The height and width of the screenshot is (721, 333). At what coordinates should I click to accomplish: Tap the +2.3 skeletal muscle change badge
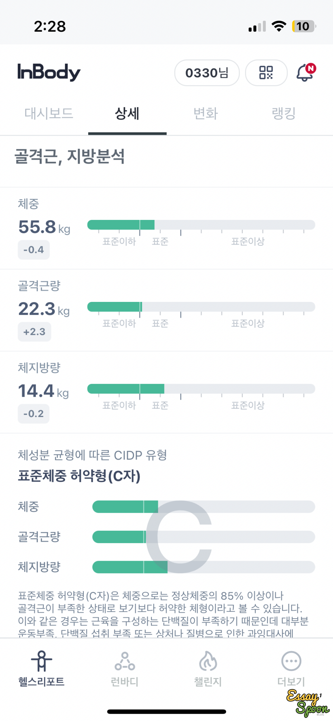pos(34,332)
